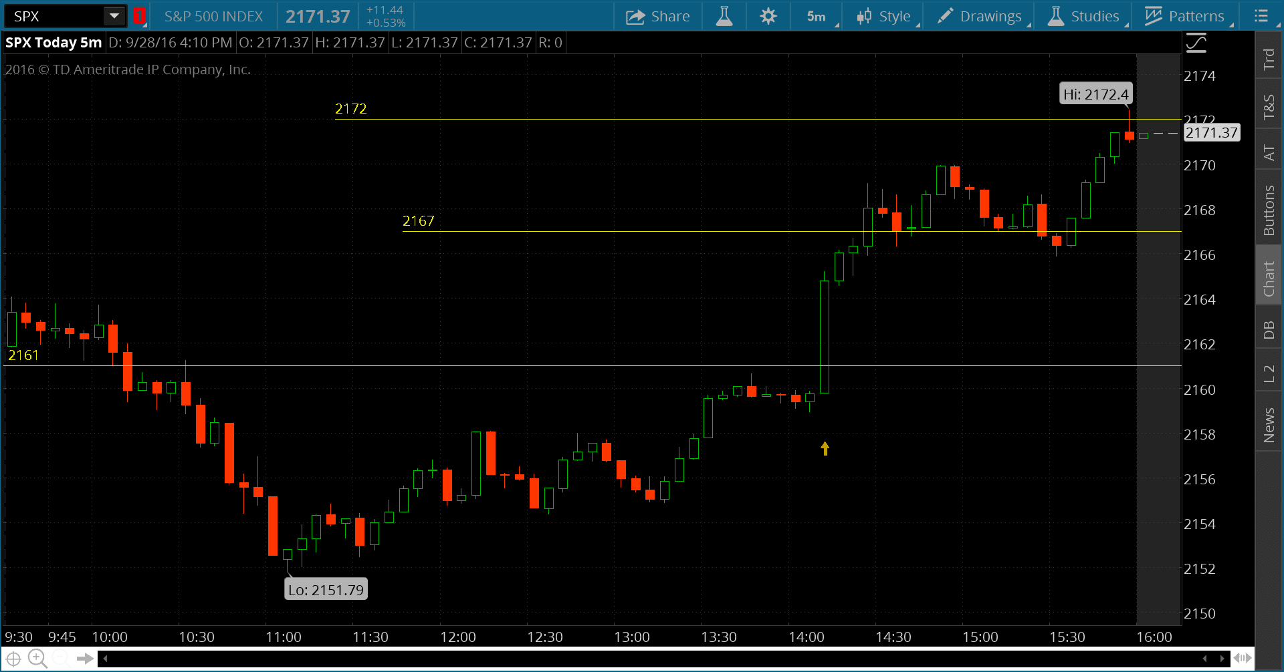Click the SPX Today 5m chart title
1284x672 pixels.
(x=53, y=43)
